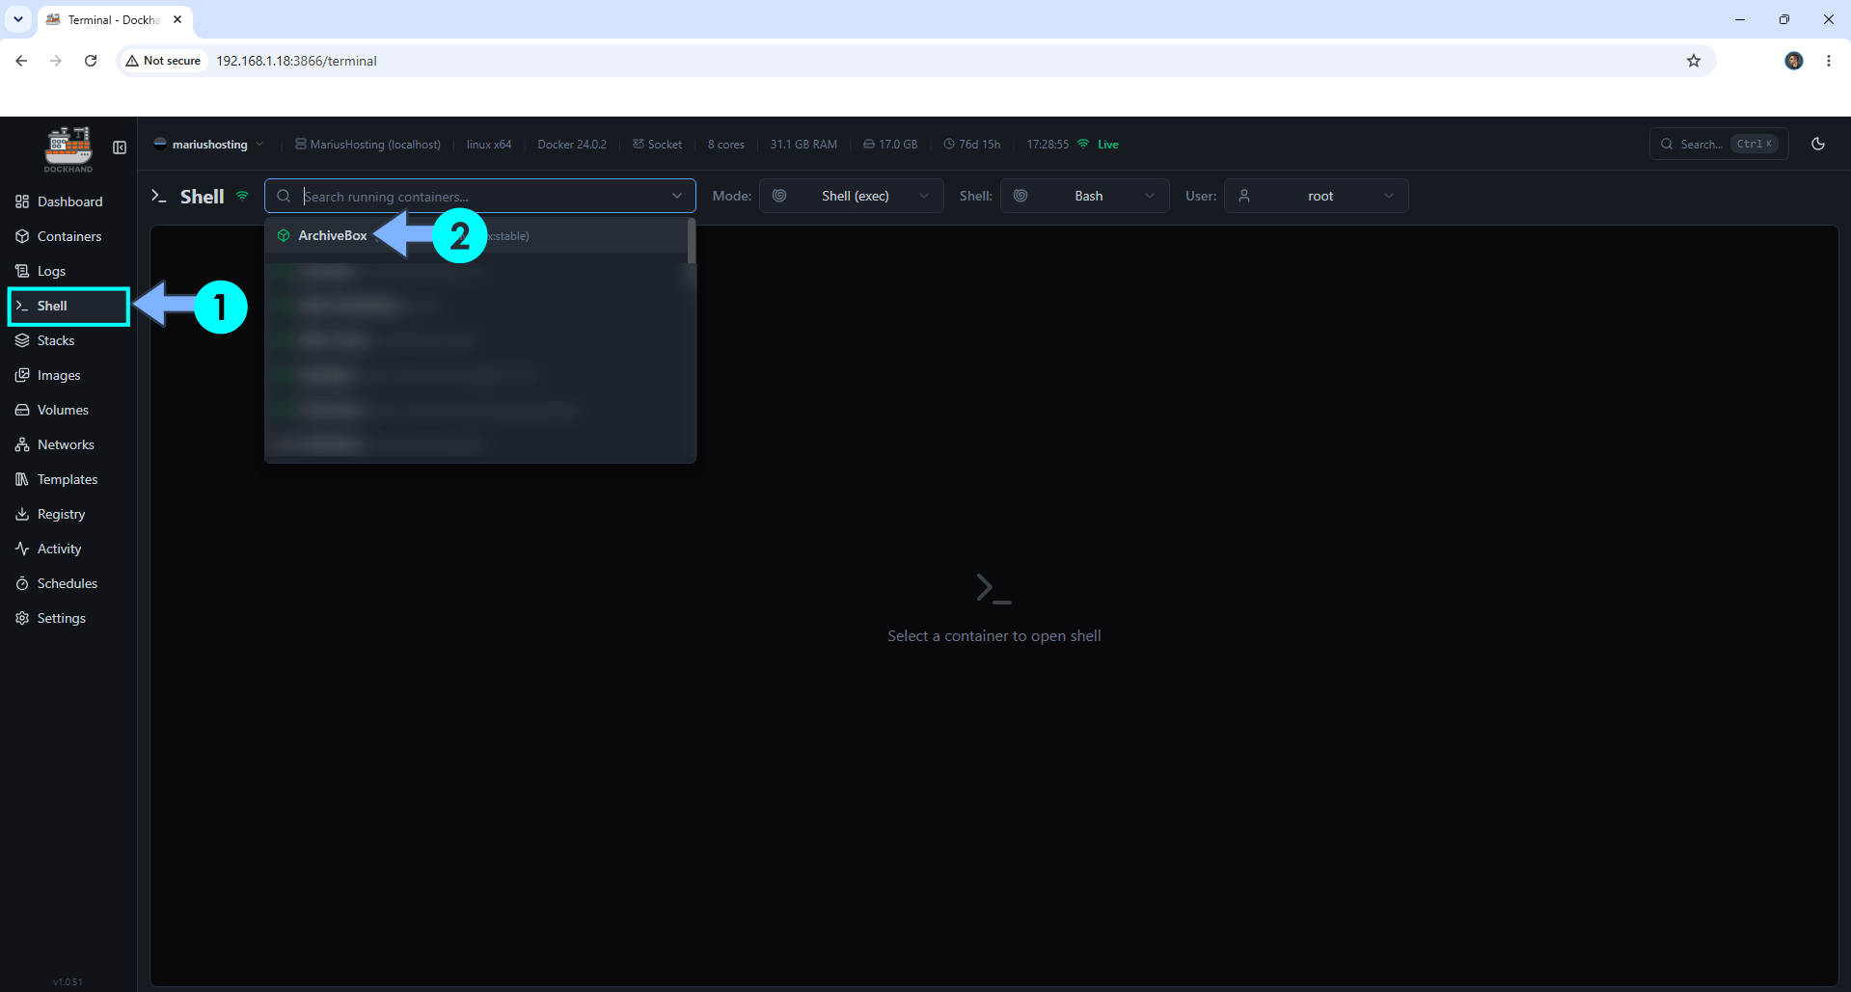Close the Terminal - Dockhand tab
The image size is (1851, 992).
[x=177, y=19]
